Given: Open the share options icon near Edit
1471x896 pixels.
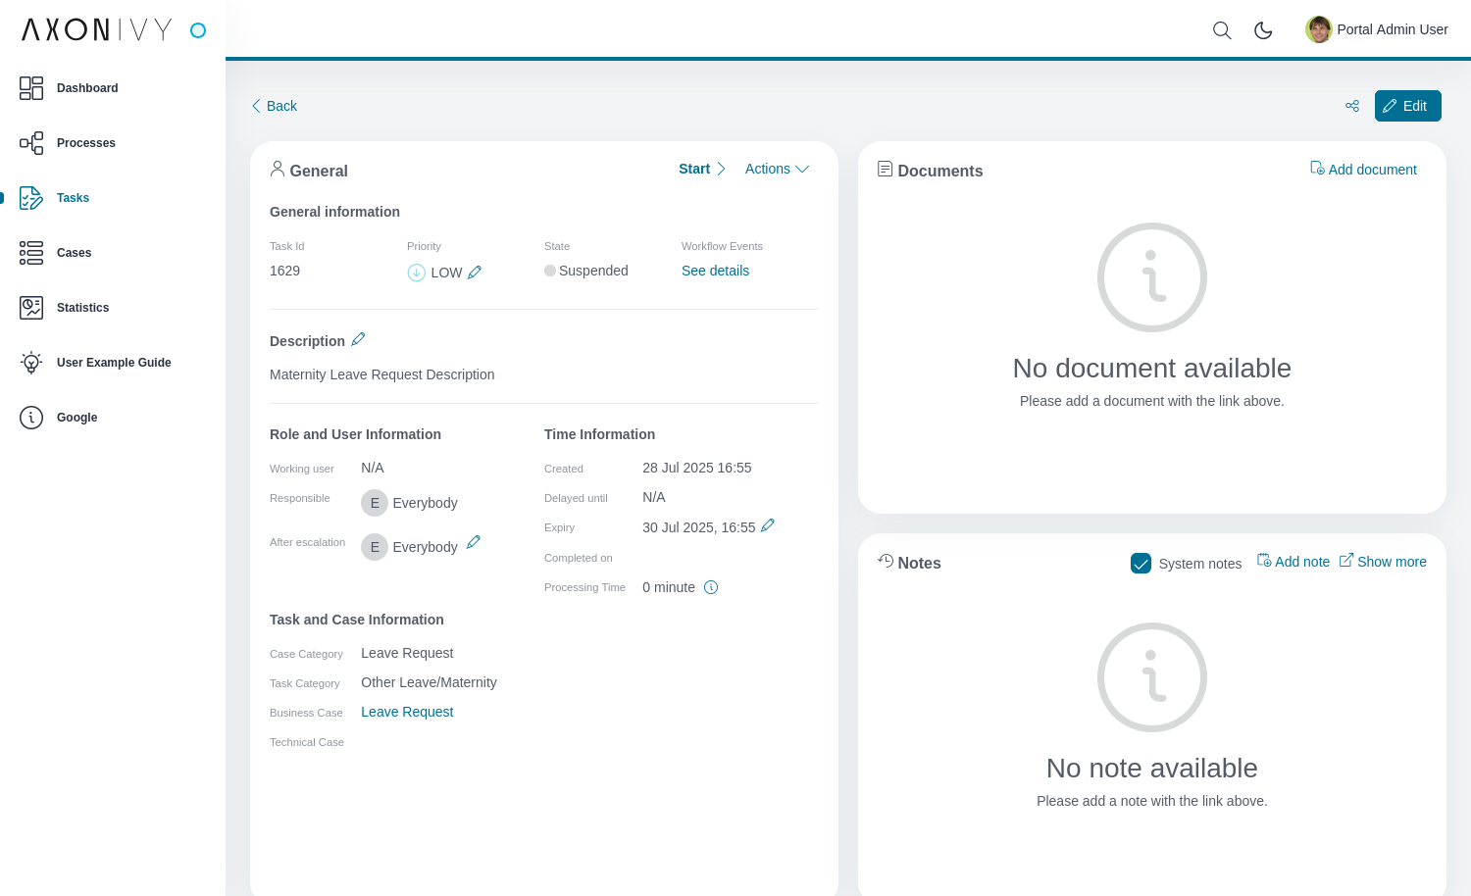Looking at the screenshot, I should click(x=1352, y=106).
